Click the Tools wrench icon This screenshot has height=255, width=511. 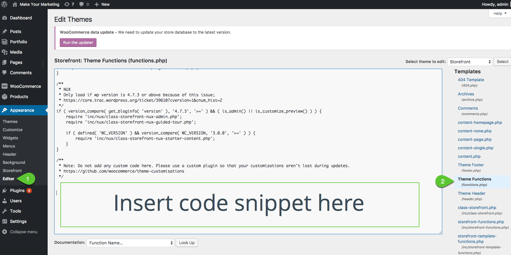click(x=5, y=211)
